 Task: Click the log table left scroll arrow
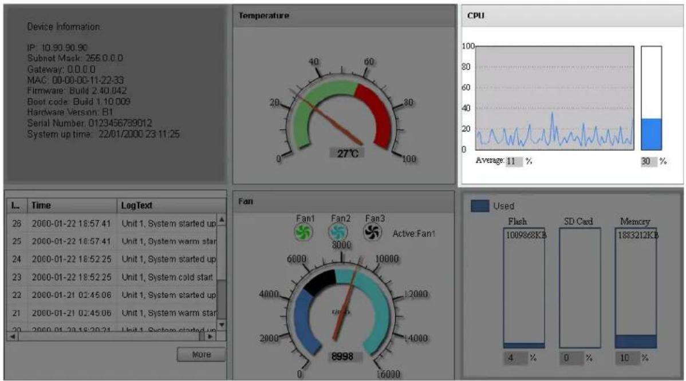coord(13,336)
